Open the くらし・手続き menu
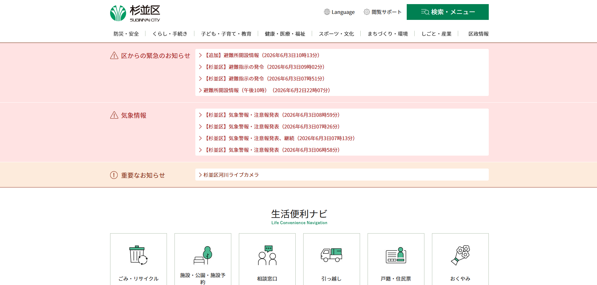The image size is (597, 285). click(170, 34)
